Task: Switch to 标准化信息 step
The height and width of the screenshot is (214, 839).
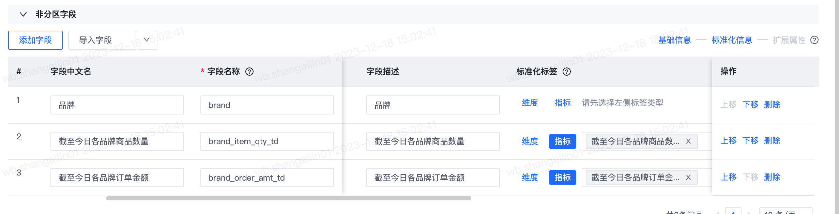Action: point(732,40)
